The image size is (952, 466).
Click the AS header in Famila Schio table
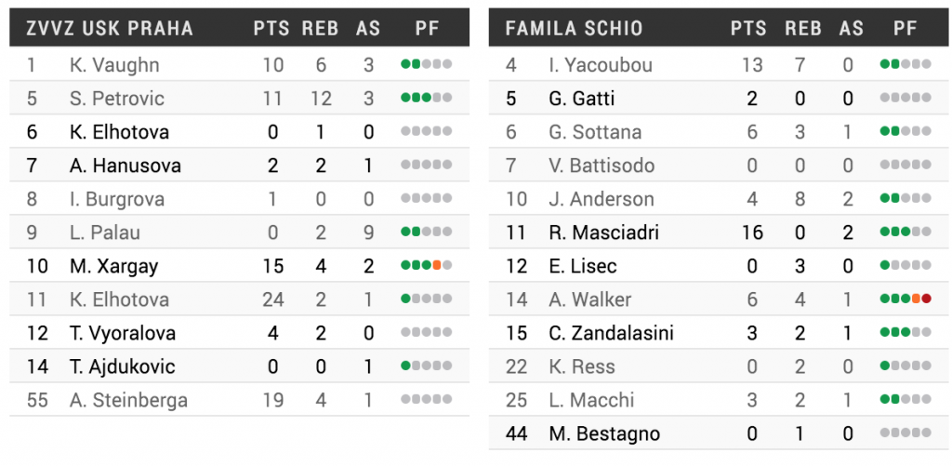click(851, 28)
